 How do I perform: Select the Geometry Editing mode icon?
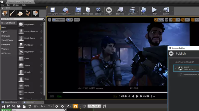tap(35, 13)
